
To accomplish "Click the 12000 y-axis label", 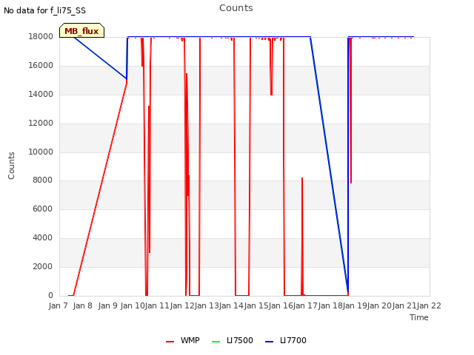I will tap(41, 124).
